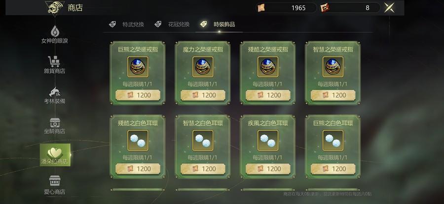The image size is (444, 204).
Task: Close the shop with the X icon
Action: [389, 7]
